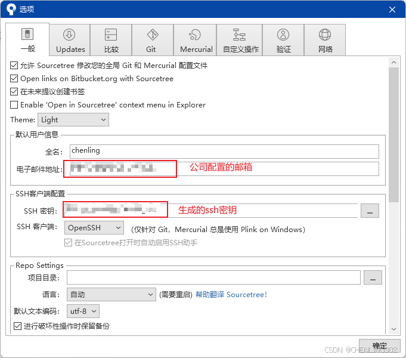Open the 默认文本编码 utf-8 dropdown
406x358 pixels.
83,311
